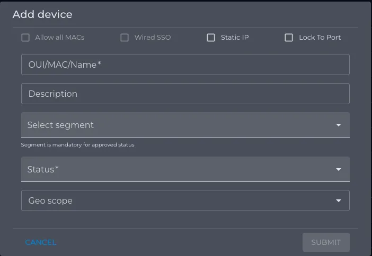Click the OUI/MAC/Name input field
Viewport: 372px width, 256px height.
(x=185, y=65)
